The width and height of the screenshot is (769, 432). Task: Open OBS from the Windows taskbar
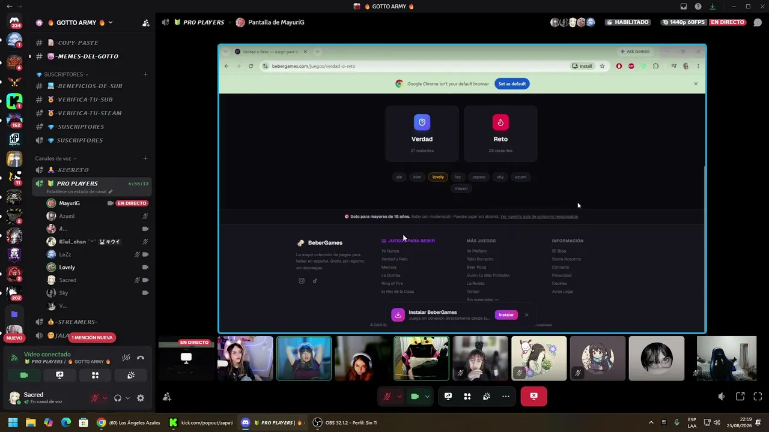tap(345, 422)
